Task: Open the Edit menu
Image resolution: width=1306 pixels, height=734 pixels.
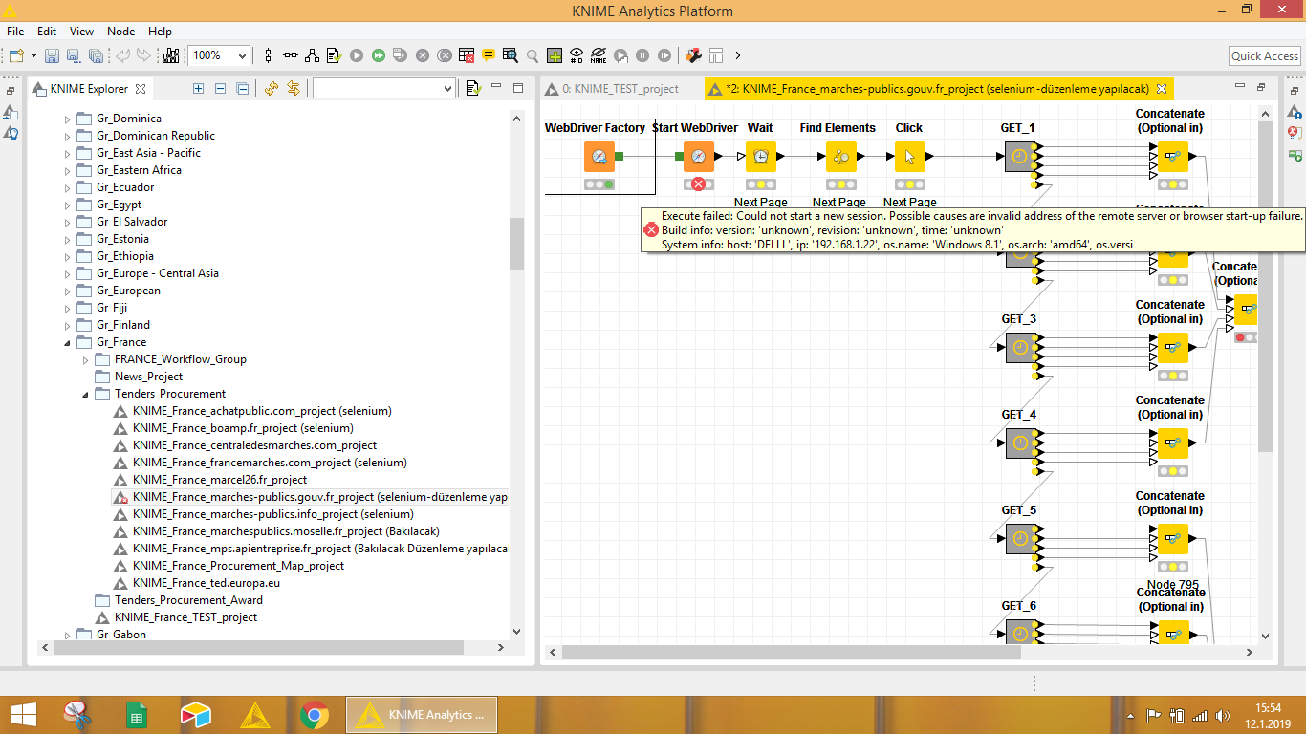Action: point(47,32)
